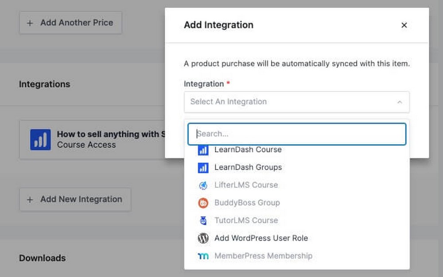Viewport: 443px width, 277px height.
Task: Click the MemberPress "m" logo icon
Action: pyautogui.click(x=203, y=256)
